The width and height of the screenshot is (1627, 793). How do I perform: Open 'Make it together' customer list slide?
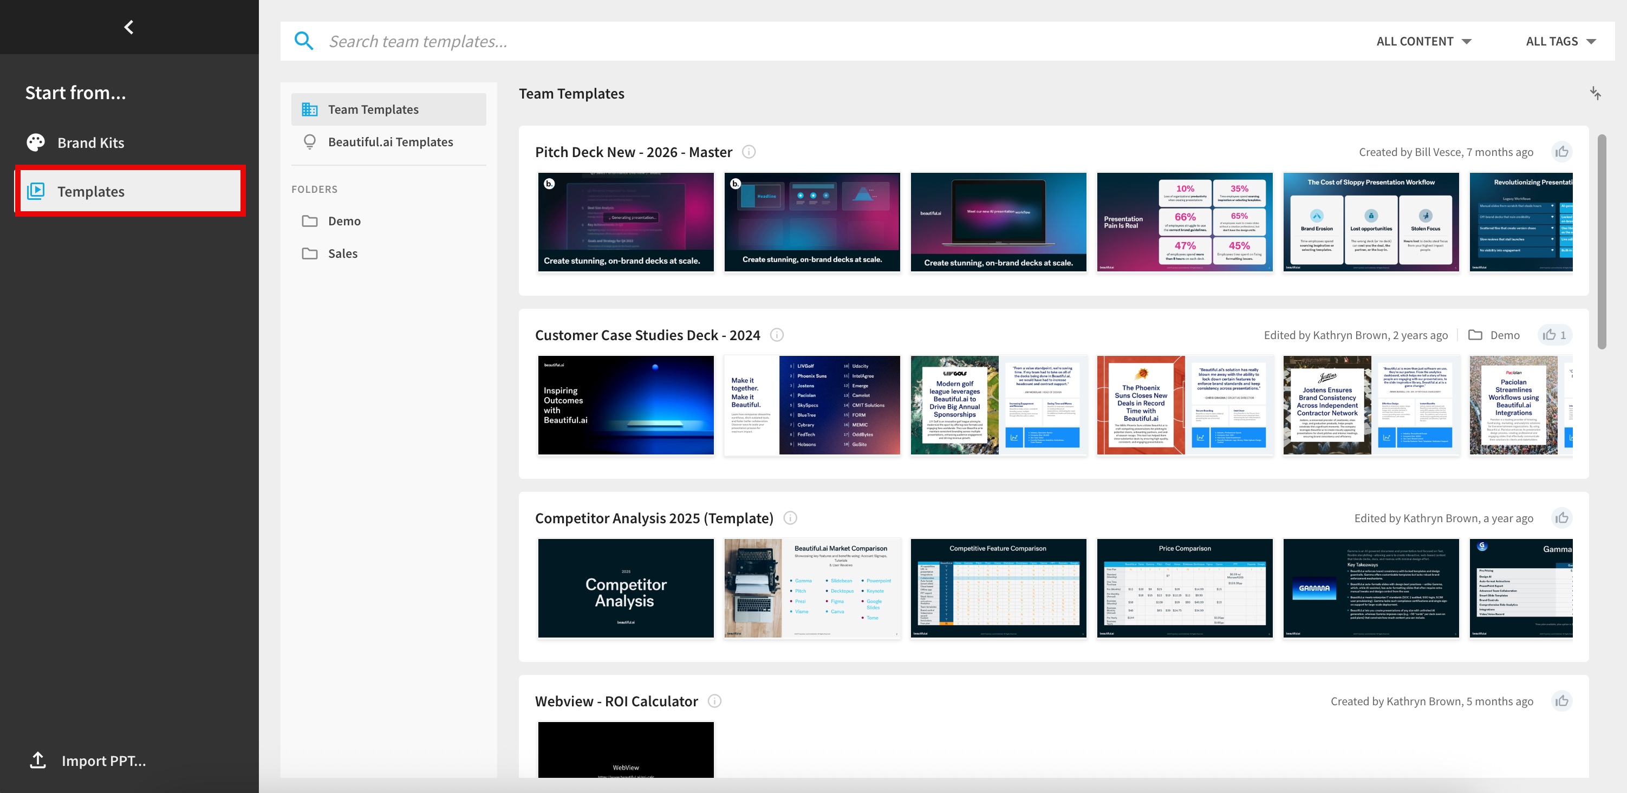(812, 405)
